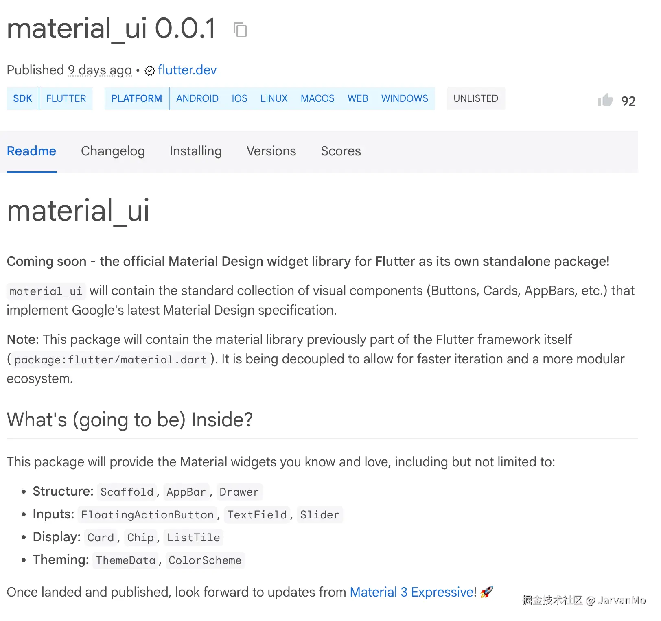The height and width of the screenshot is (621, 661).
Task: Open the flutter.dev publisher link
Action: coord(187,70)
